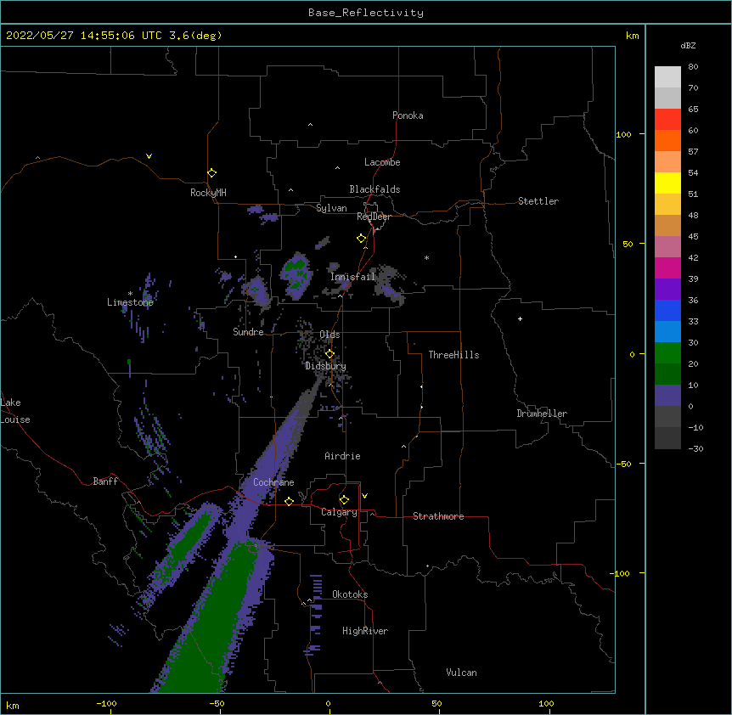732x715 pixels.
Task: Click the Didsbury label
Action: (x=325, y=366)
